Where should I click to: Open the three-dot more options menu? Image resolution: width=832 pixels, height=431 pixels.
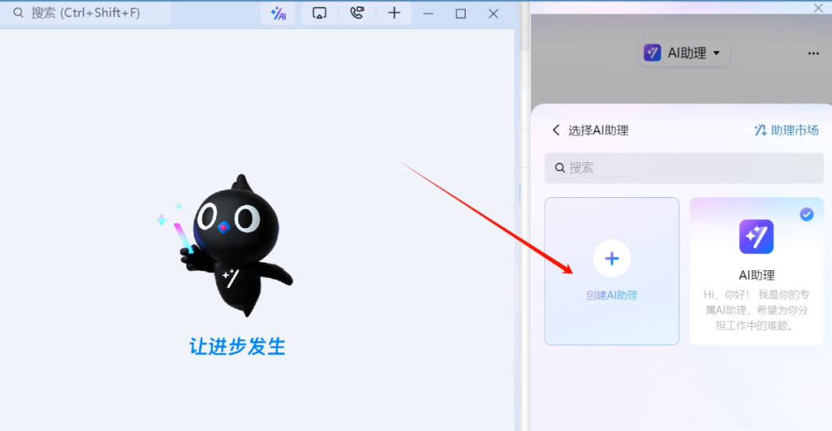point(814,53)
